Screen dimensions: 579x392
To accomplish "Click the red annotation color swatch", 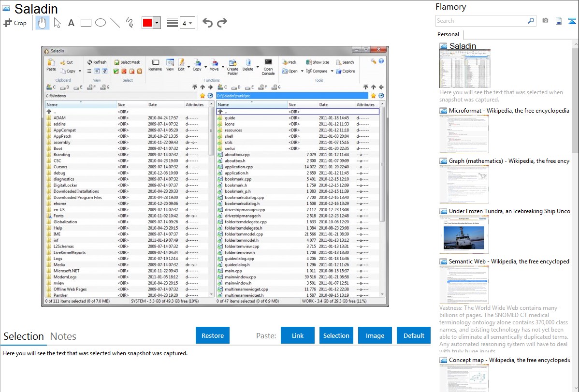I will tap(147, 23).
